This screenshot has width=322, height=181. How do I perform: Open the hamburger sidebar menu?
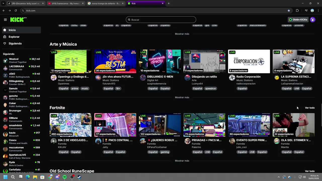pos(5,20)
